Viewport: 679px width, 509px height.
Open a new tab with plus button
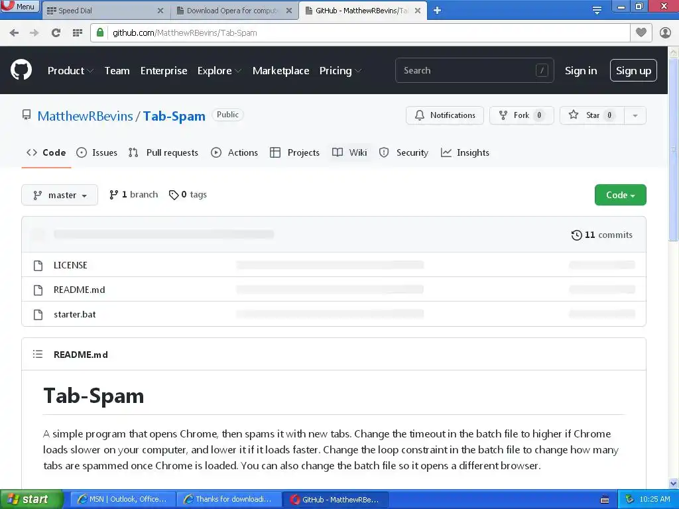click(438, 11)
